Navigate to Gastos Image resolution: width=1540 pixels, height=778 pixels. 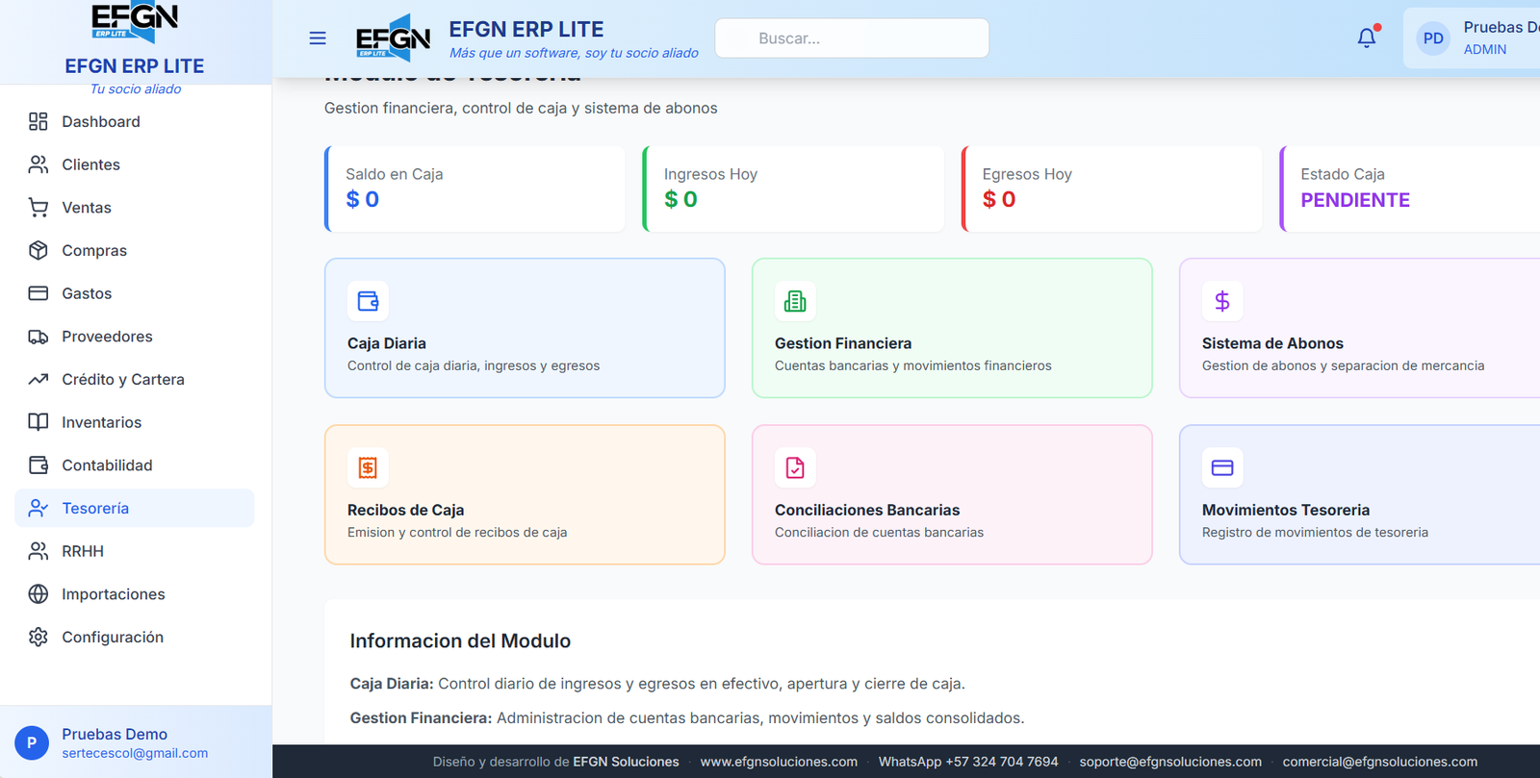click(x=135, y=293)
